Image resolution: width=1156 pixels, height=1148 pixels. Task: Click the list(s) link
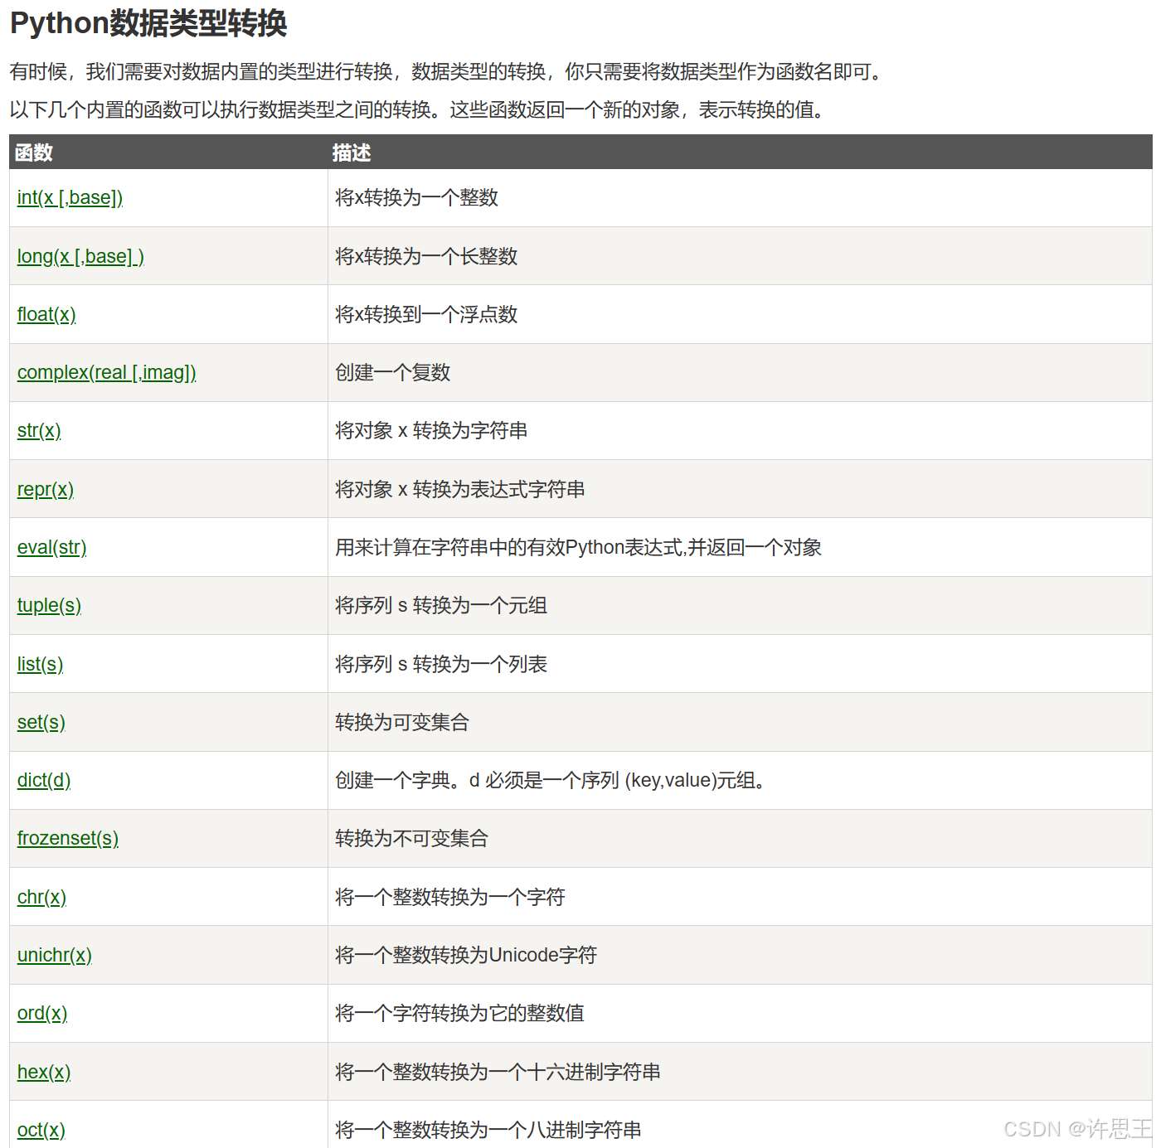pyautogui.click(x=40, y=664)
